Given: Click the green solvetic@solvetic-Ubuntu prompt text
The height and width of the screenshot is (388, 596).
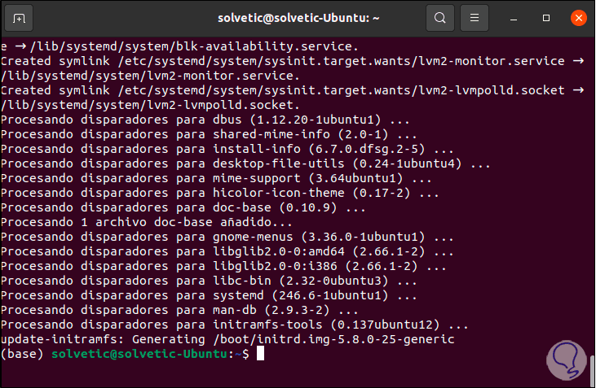Looking at the screenshot, I should pyautogui.click(x=139, y=354).
